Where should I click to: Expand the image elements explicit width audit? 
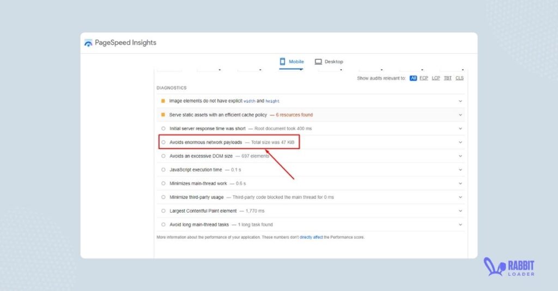click(x=460, y=101)
